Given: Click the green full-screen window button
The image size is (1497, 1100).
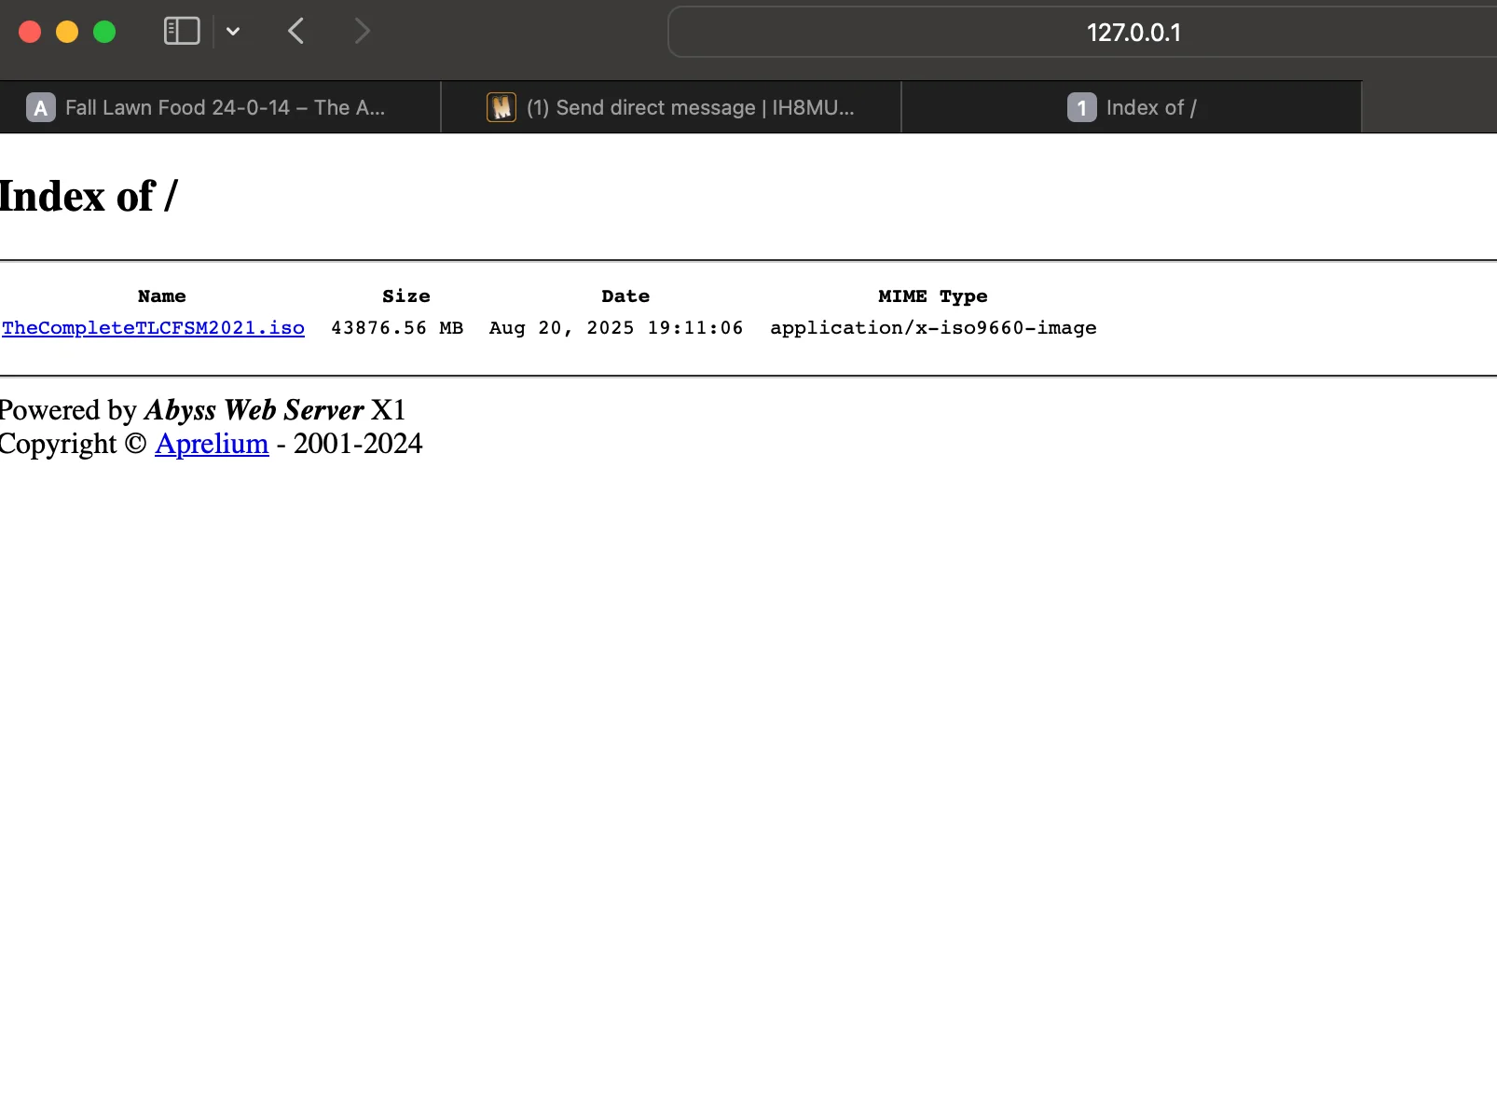Looking at the screenshot, I should [104, 32].
